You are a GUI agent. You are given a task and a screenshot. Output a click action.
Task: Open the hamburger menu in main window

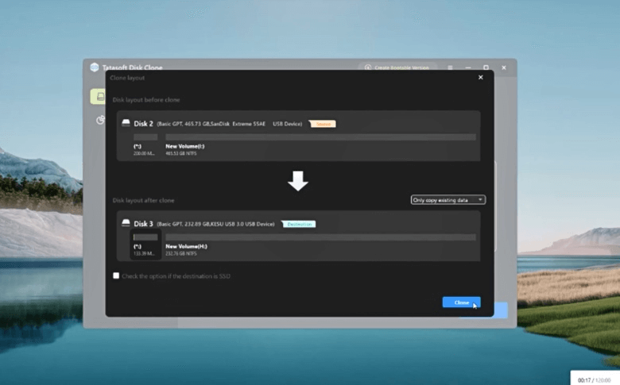click(450, 67)
